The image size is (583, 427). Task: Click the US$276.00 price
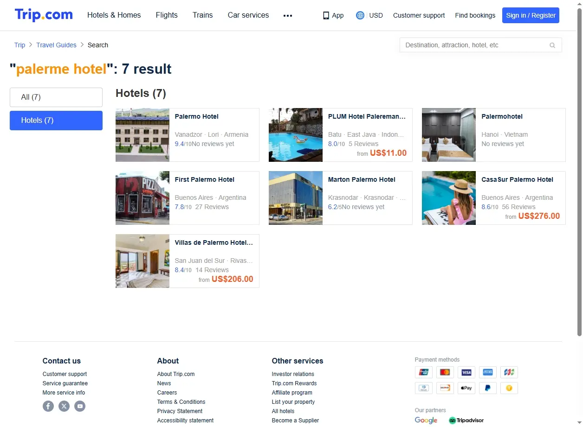click(x=539, y=216)
